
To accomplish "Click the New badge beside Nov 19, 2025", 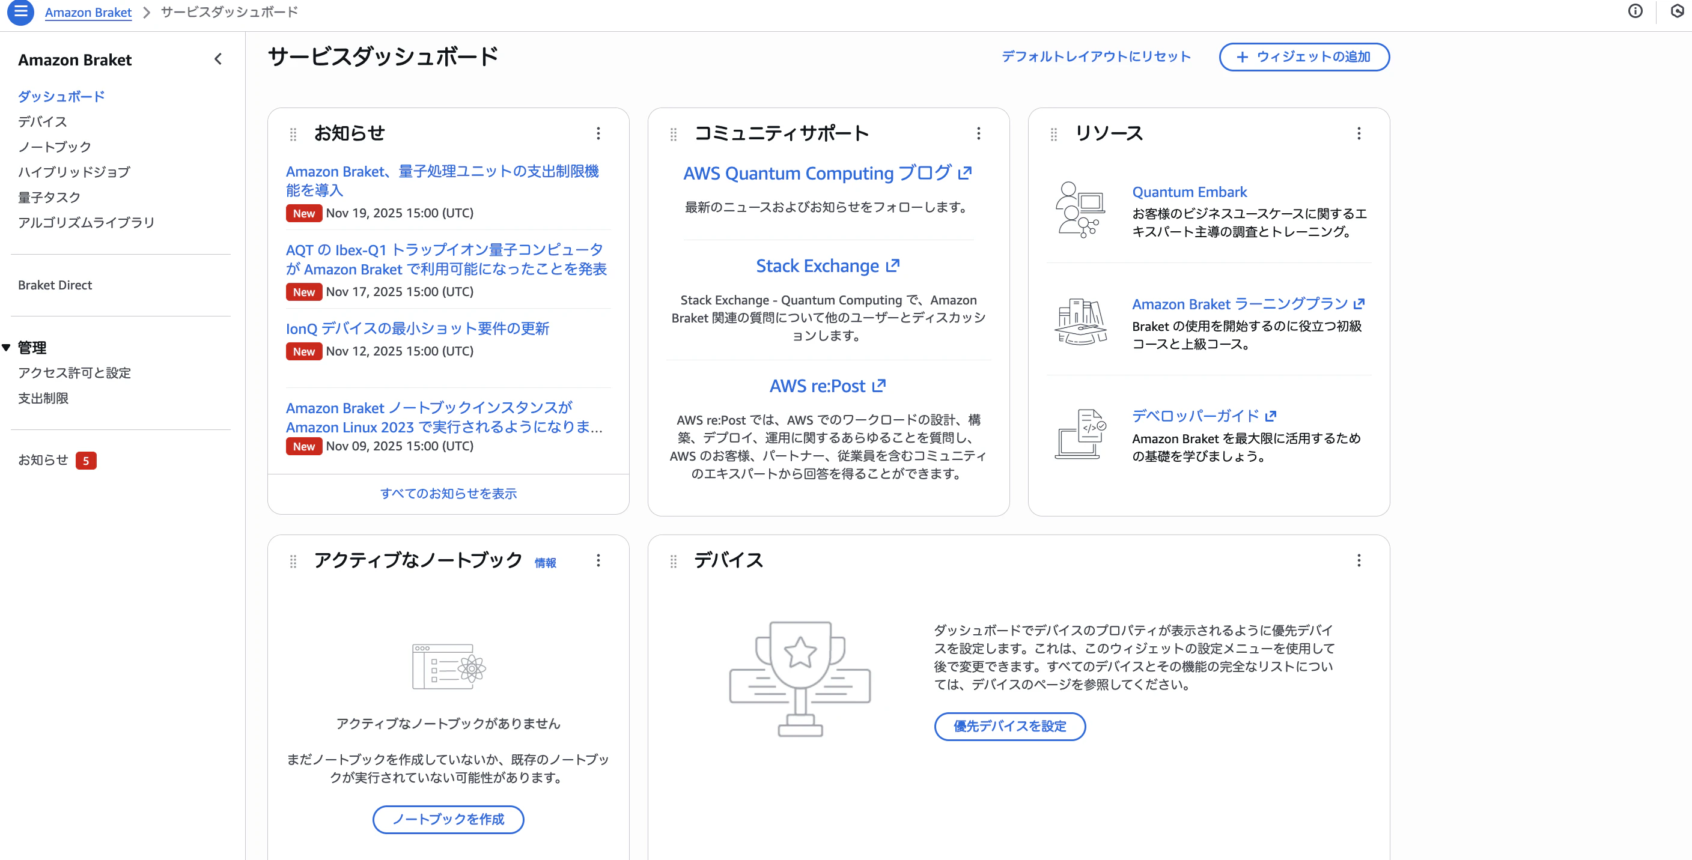I will click(x=304, y=213).
